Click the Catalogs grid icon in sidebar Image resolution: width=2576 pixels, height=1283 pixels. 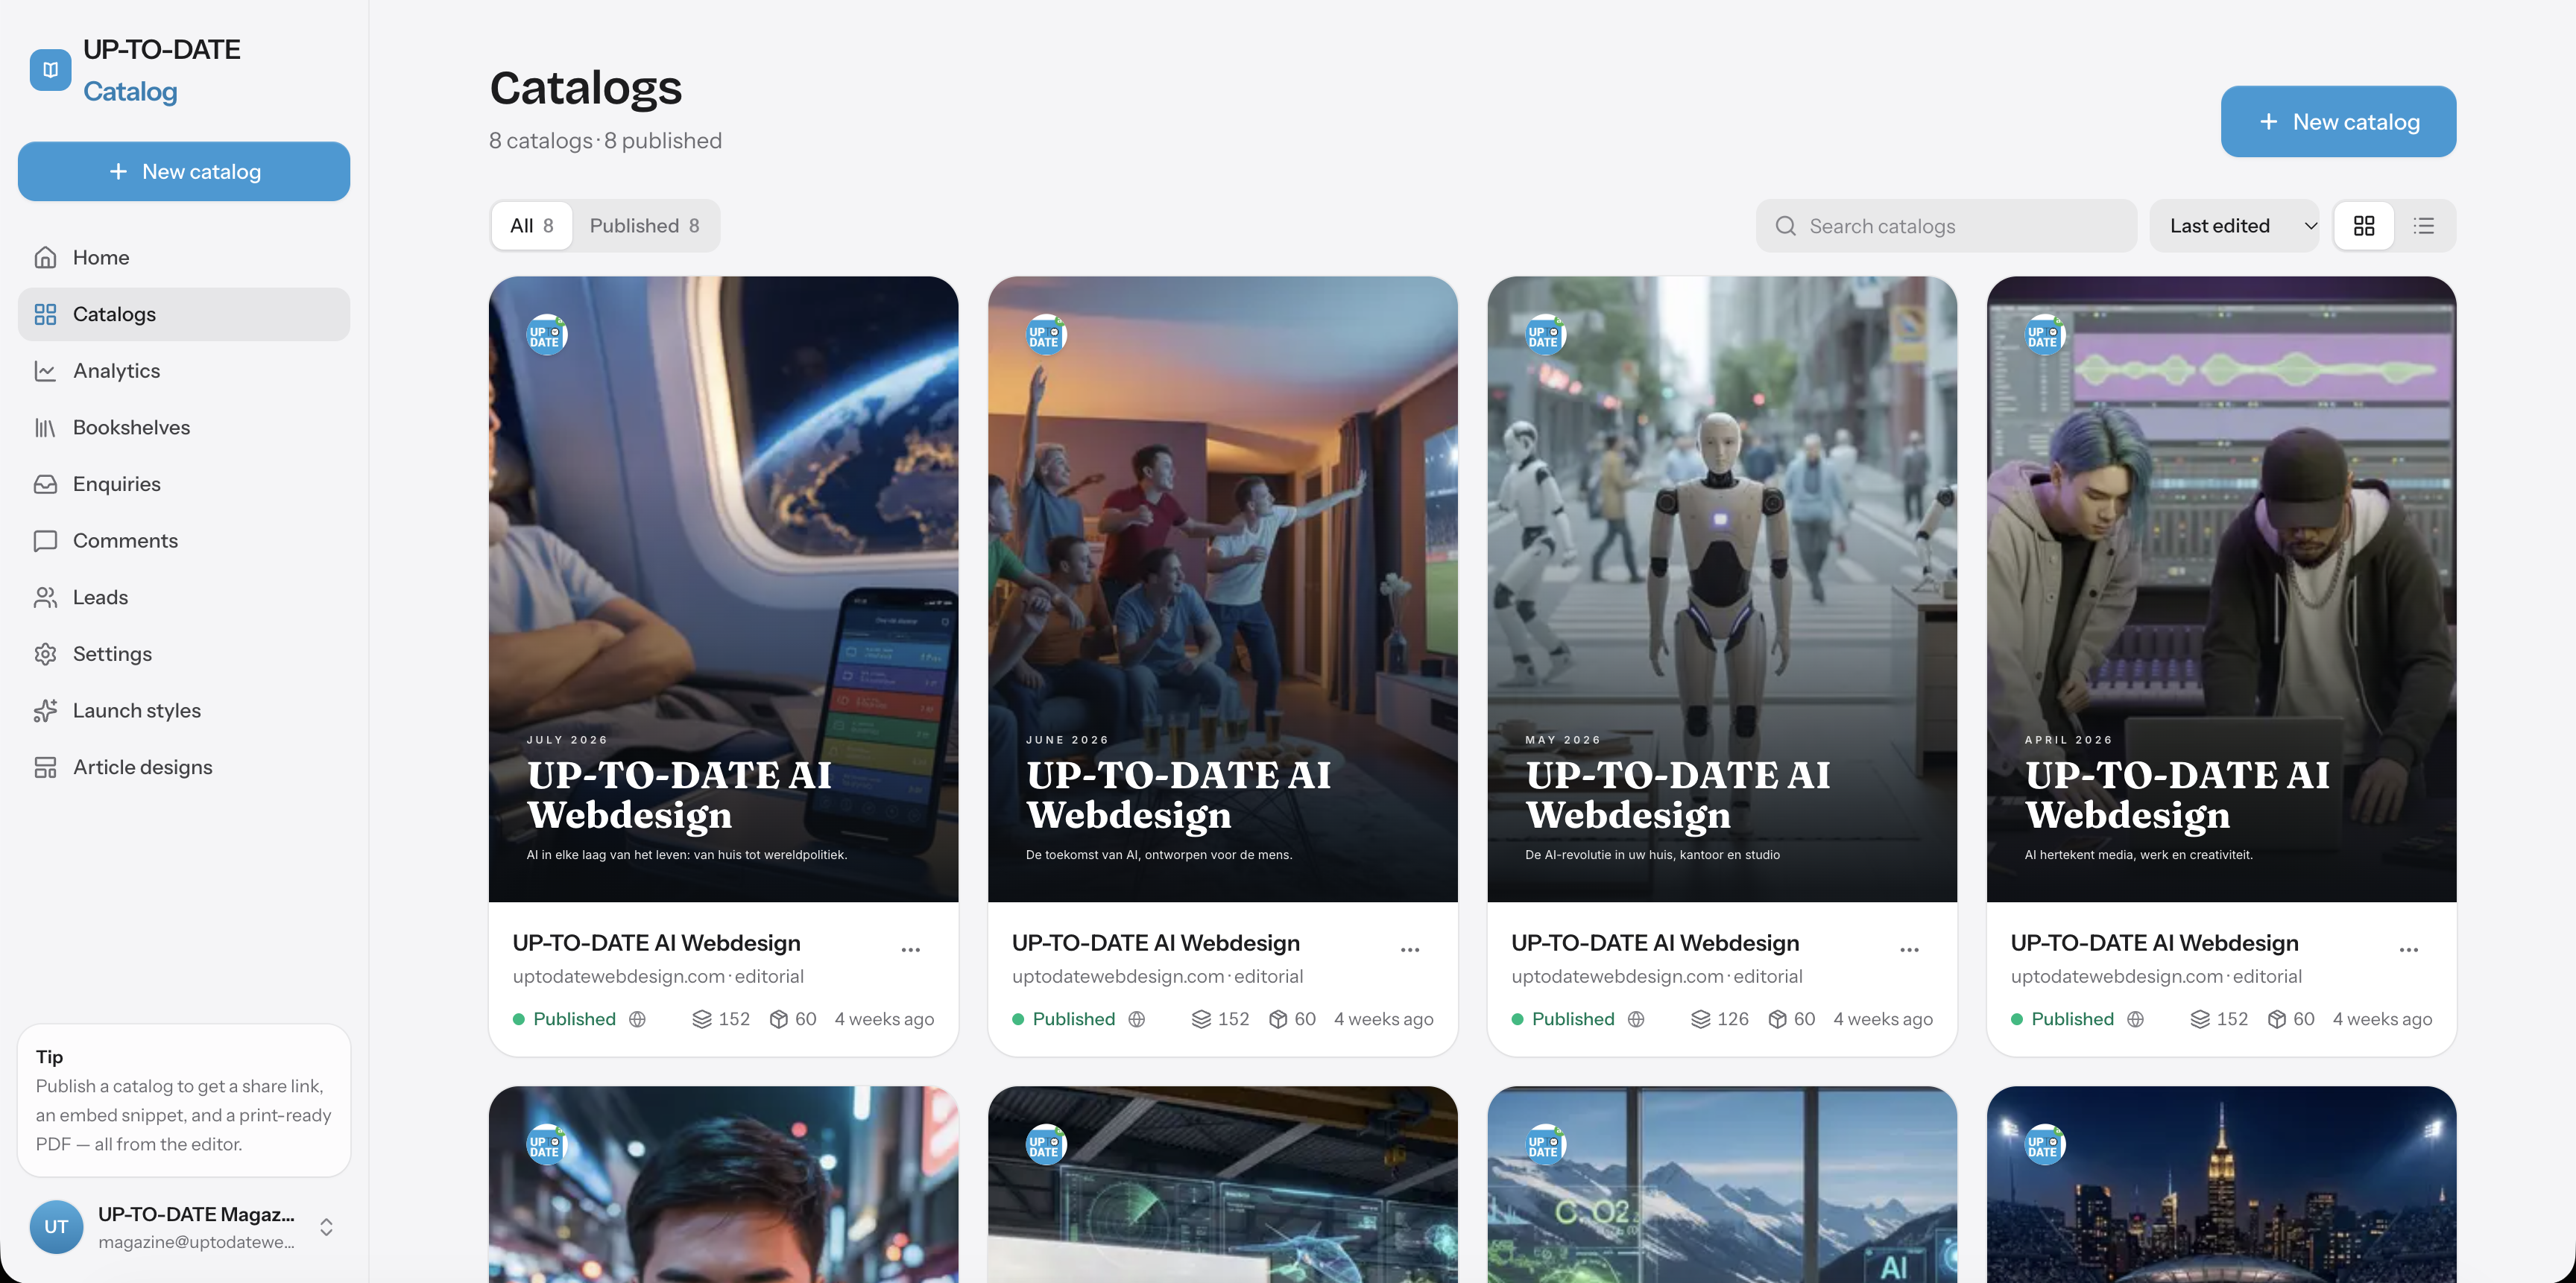[45, 314]
